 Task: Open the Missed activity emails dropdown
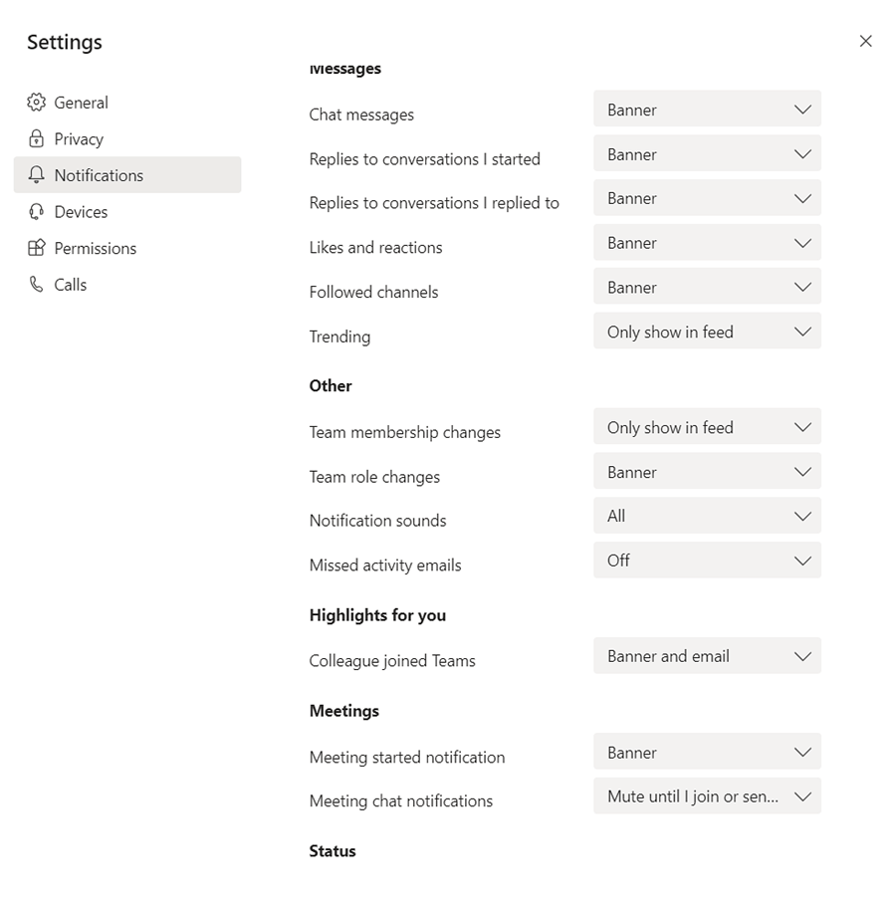[707, 560]
